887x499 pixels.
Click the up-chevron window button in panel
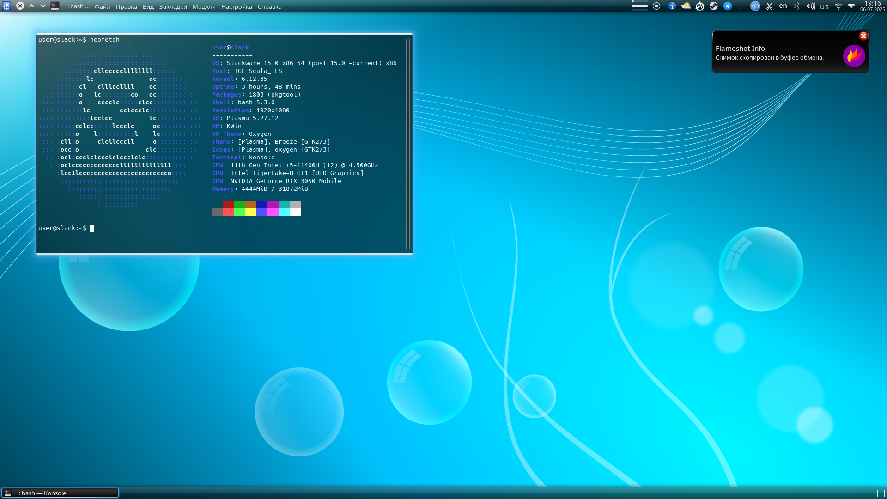pyautogui.click(x=32, y=6)
